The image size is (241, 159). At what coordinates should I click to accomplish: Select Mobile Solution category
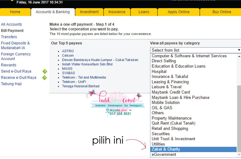[x=193, y=103]
